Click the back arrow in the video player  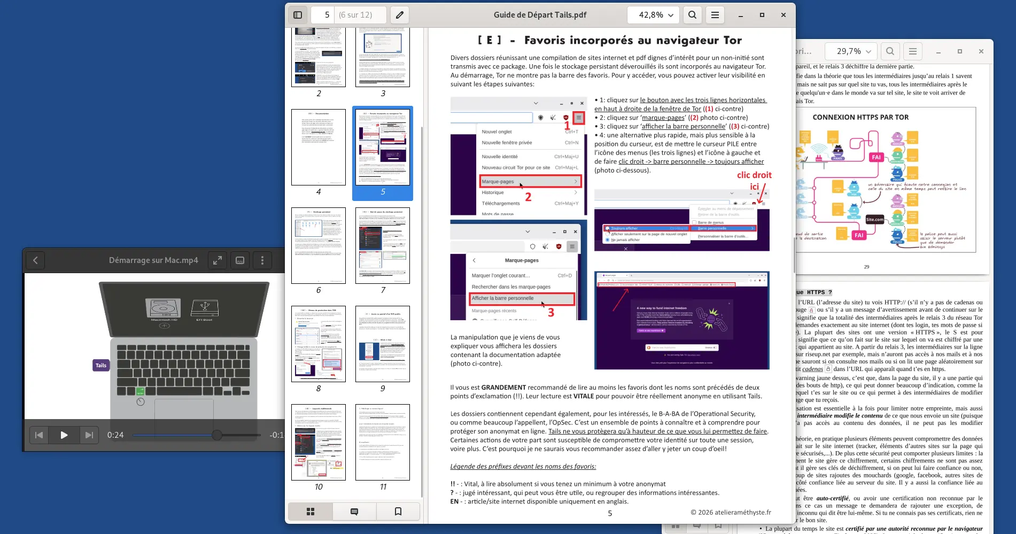[x=35, y=260]
